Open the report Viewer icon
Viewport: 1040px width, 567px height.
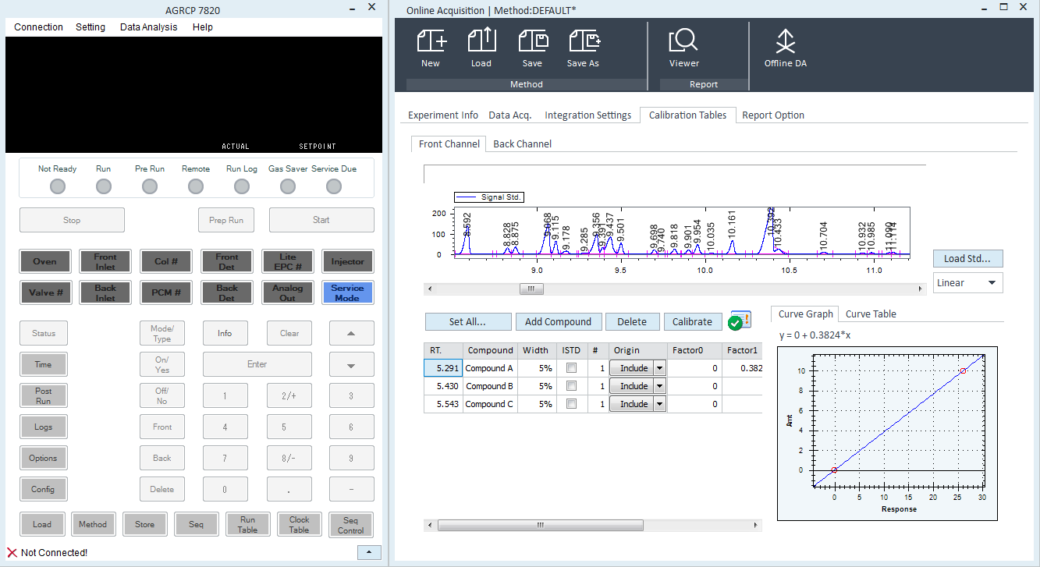[x=683, y=41]
